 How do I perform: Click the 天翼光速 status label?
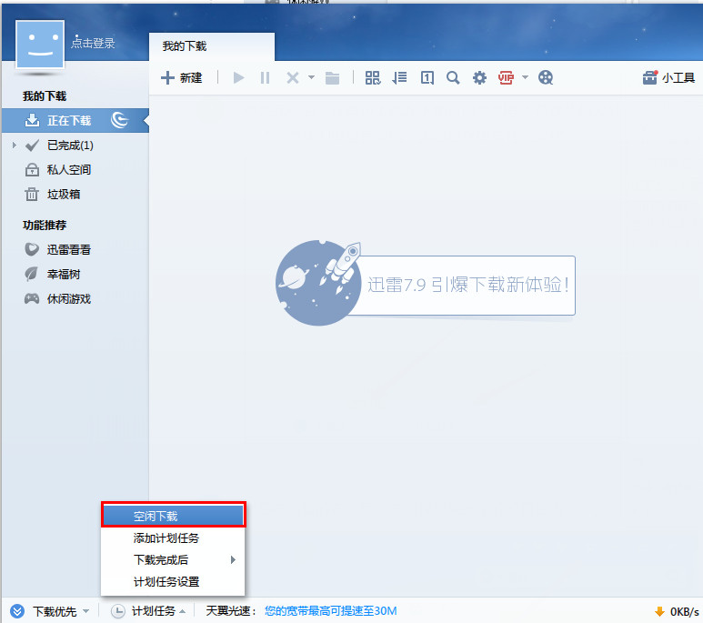tap(231, 611)
